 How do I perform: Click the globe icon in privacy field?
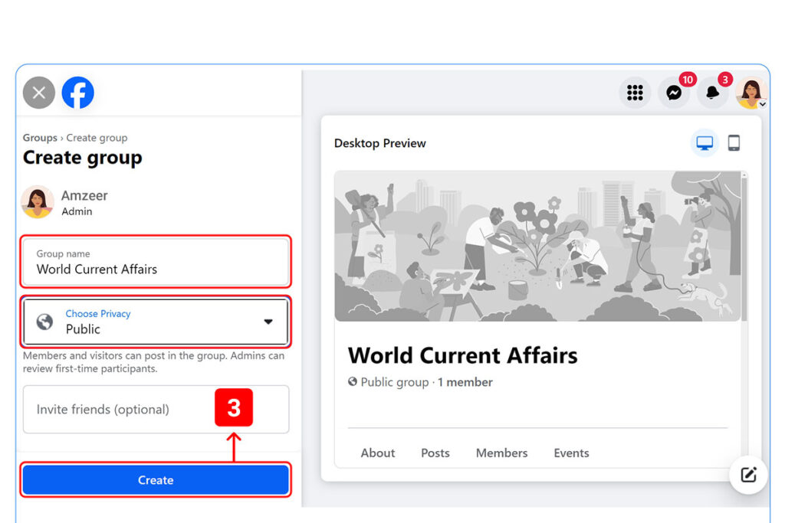coord(45,322)
